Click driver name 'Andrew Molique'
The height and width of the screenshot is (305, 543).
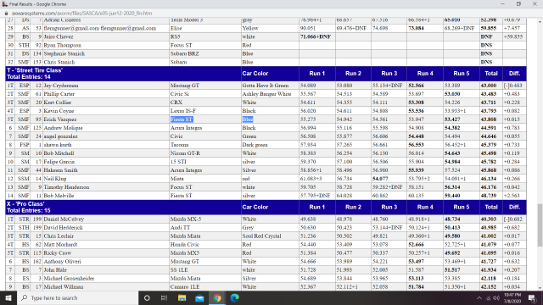pyautogui.click(x=63, y=128)
